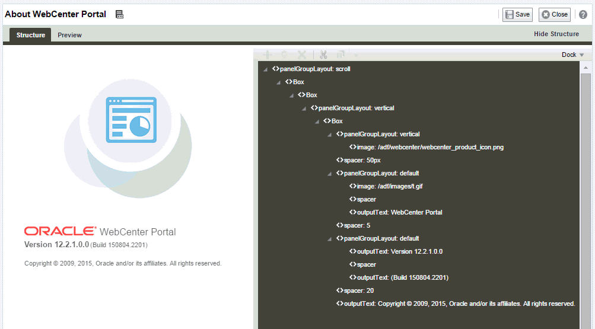Collapse the outer panelGroupLayout: vertical node

coord(304,108)
